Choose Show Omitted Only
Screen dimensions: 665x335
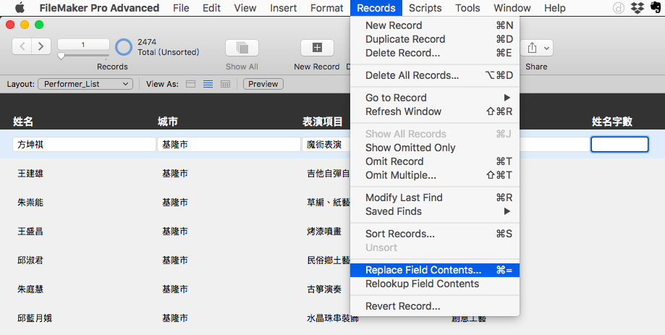(x=435, y=148)
